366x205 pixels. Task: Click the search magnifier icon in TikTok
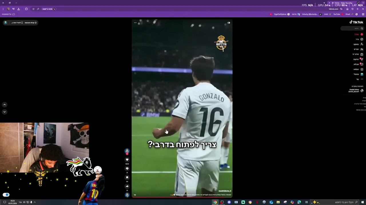(362, 28)
